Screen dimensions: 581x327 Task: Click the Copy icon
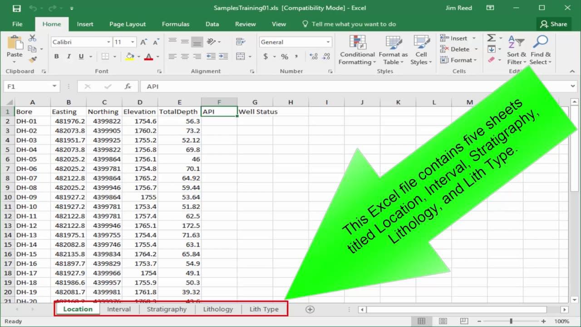[32, 49]
